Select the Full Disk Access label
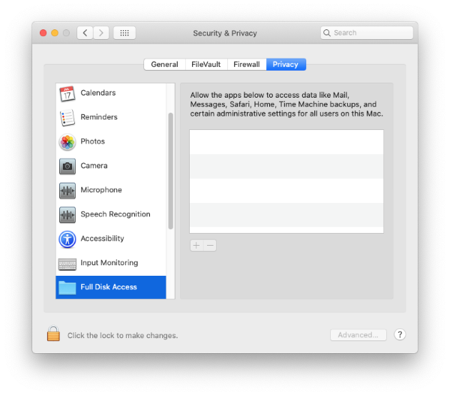This screenshot has width=450, height=396. click(109, 287)
